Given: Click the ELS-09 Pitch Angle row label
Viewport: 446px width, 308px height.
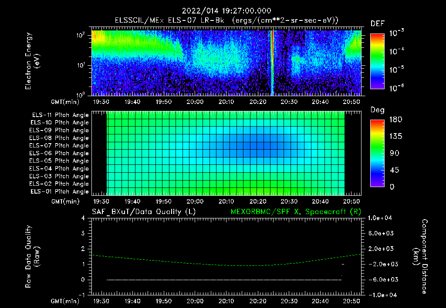Looking at the screenshot, I should 59,131.
